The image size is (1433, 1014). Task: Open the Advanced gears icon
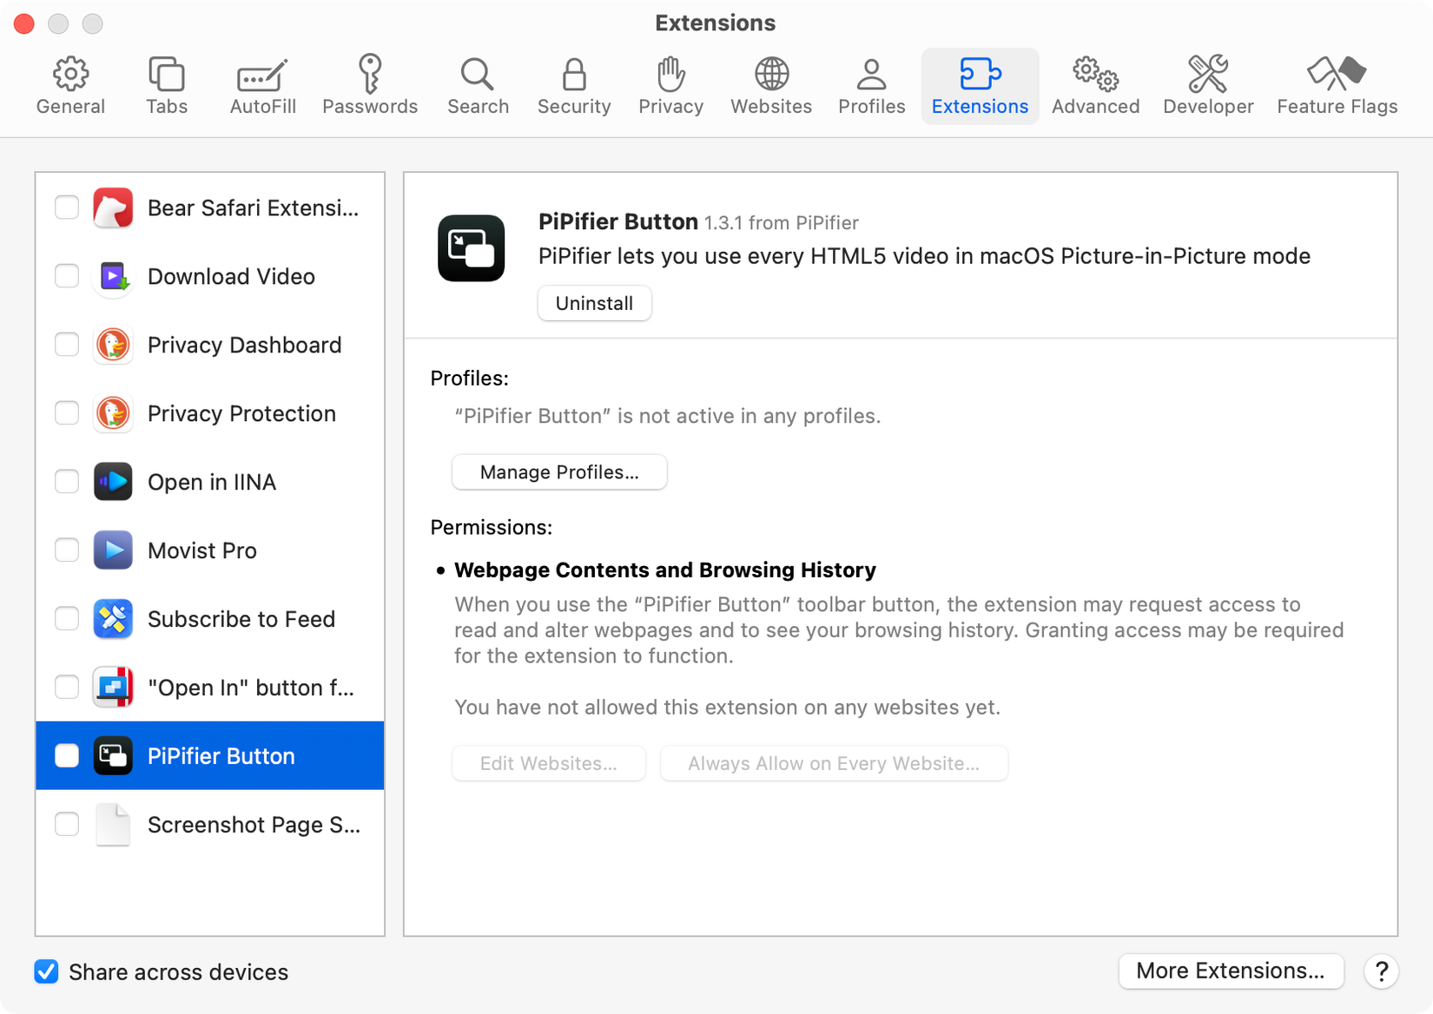tap(1094, 82)
